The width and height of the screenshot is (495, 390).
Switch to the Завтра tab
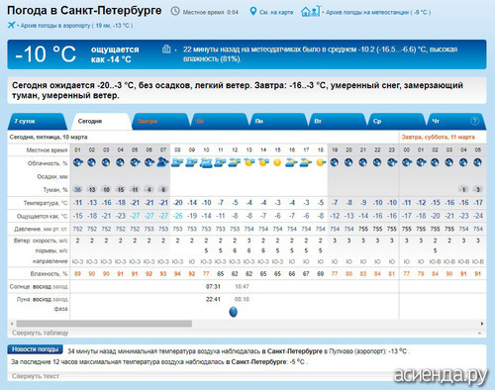160,121
